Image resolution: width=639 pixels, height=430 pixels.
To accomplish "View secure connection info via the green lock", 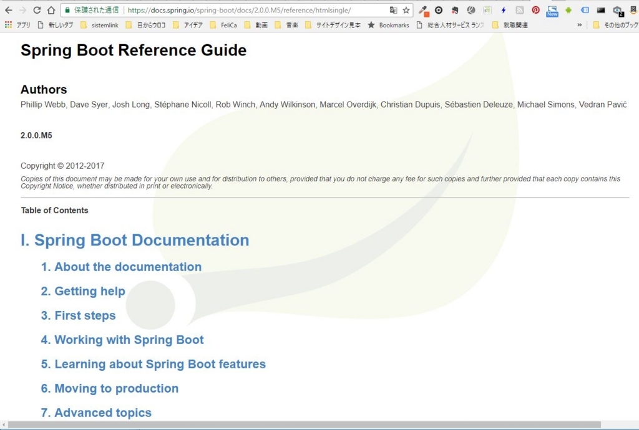I will (67, 10).
